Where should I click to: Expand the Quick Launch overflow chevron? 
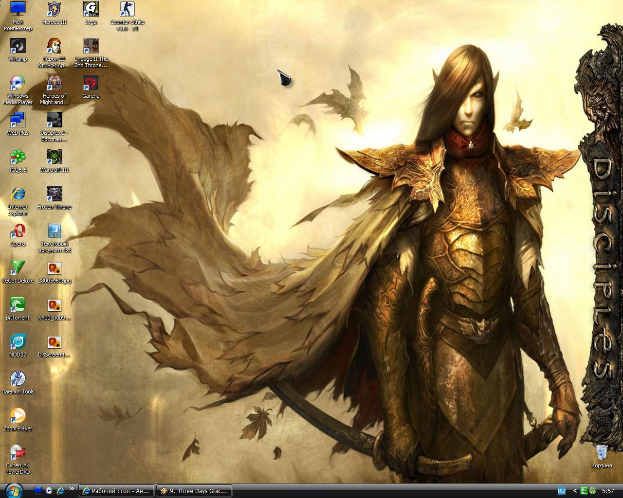pyautogui.click(x=72, y=489)
